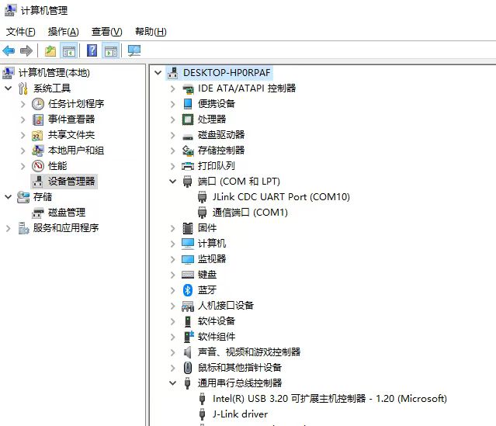Select the 性能 gauge icon

[x=38, y=166]
